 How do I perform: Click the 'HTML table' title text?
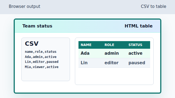click(x=139, y=26)
